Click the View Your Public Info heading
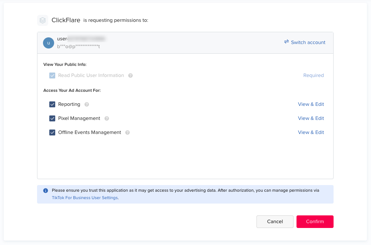This screenshot has width=371, height=245. (x=65, y=64)
